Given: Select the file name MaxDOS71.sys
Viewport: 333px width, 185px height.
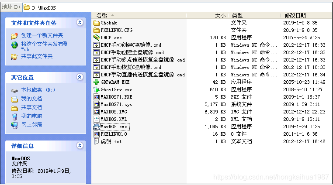Looking at the screenshot, I should click(x=116, y=104).
